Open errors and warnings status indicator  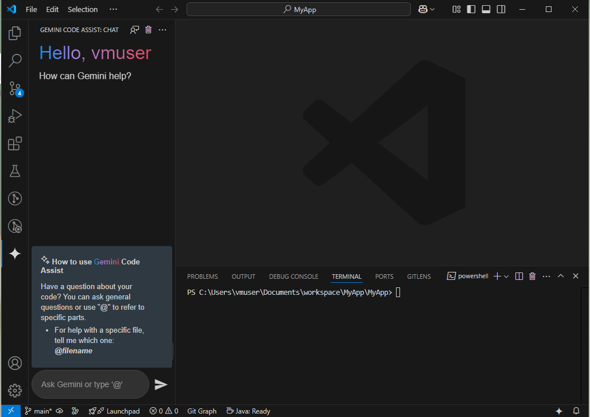click(x=164, y=411)
